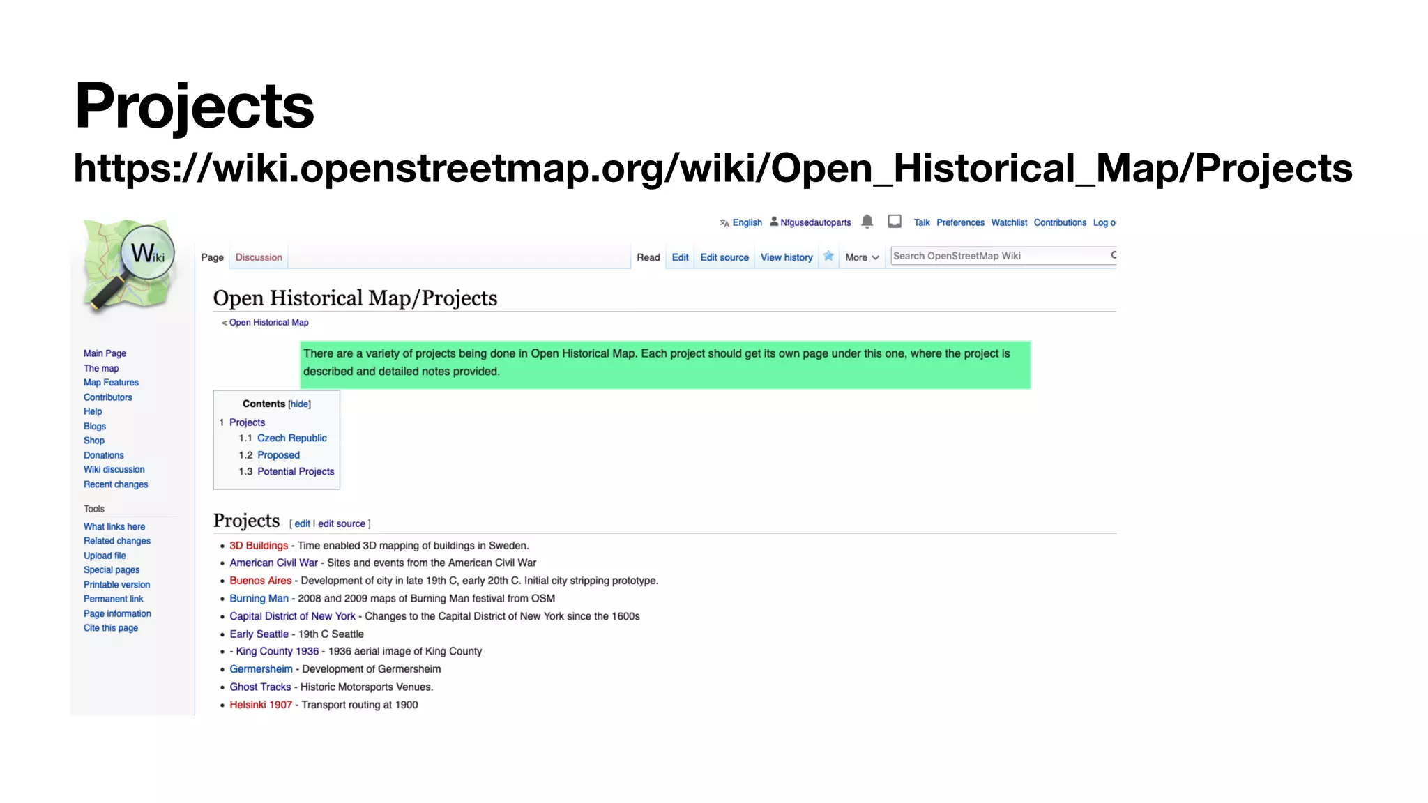Open the Talk link
Image resolution: width=1428 pixels, height=803 pixels.
coord(922,222)
